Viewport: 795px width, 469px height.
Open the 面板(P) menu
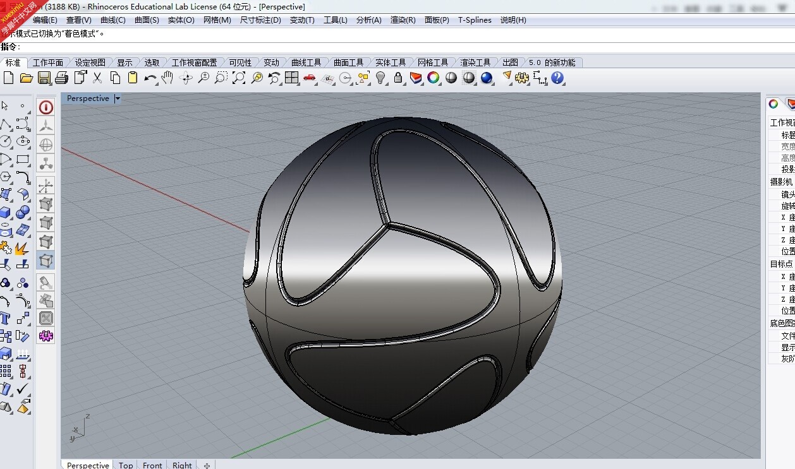(x=437, y=20)
